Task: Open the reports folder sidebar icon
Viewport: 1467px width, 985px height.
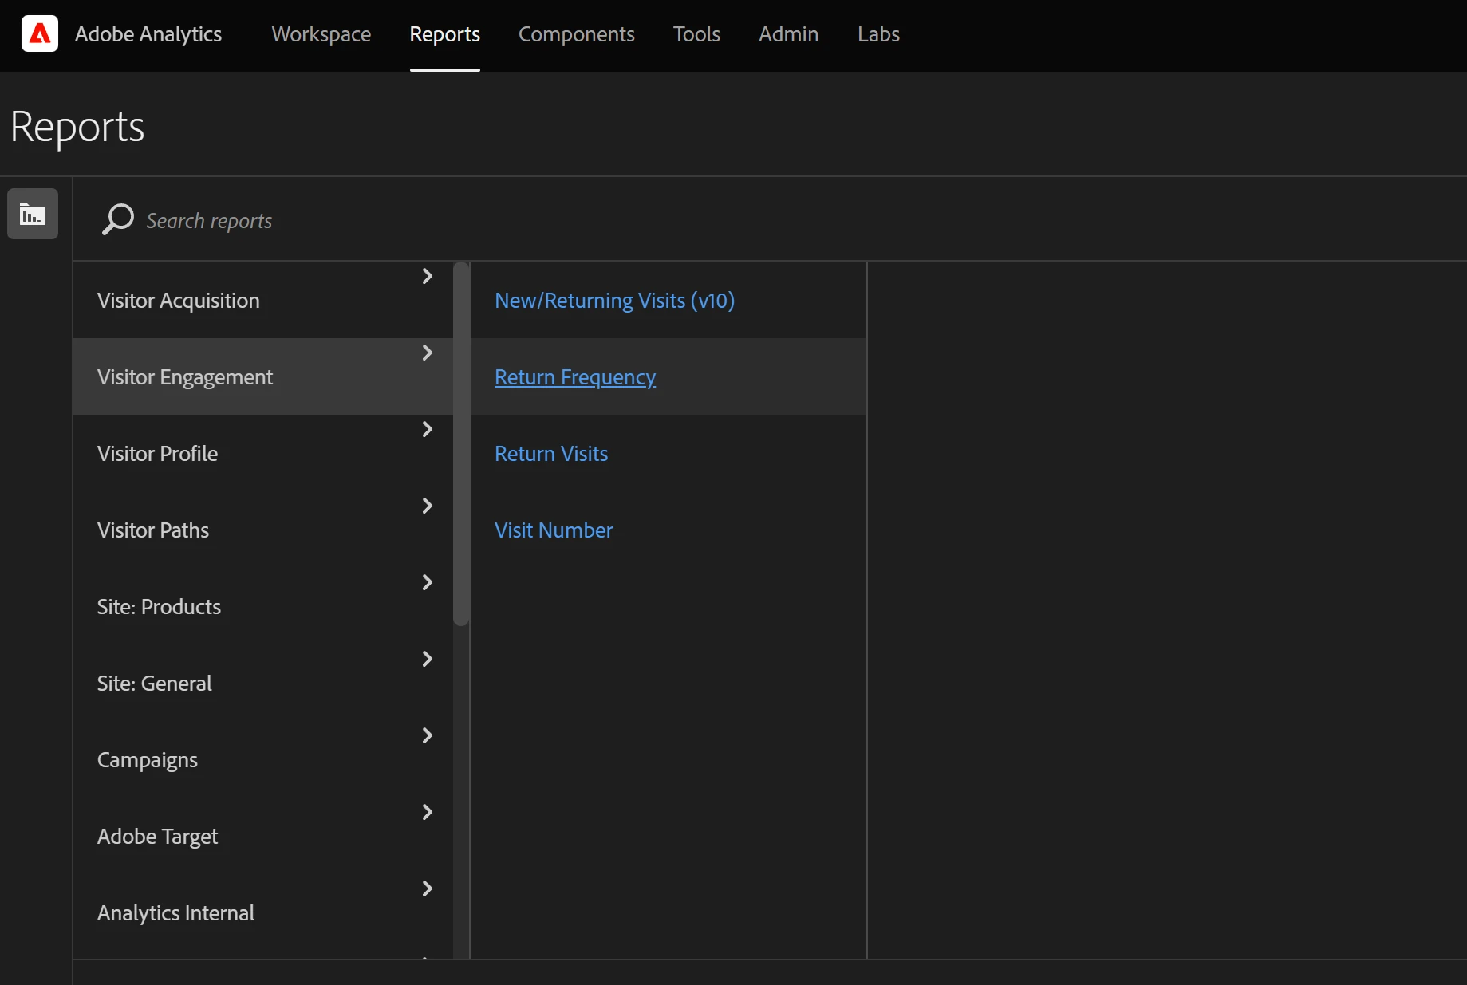Action: [x=33, y=214]
